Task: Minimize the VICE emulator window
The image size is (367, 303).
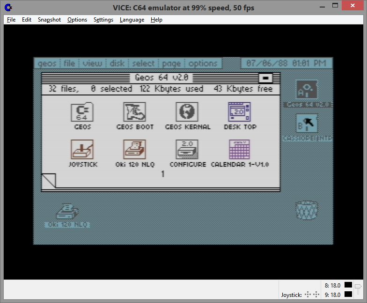Action: pos(322,7)
